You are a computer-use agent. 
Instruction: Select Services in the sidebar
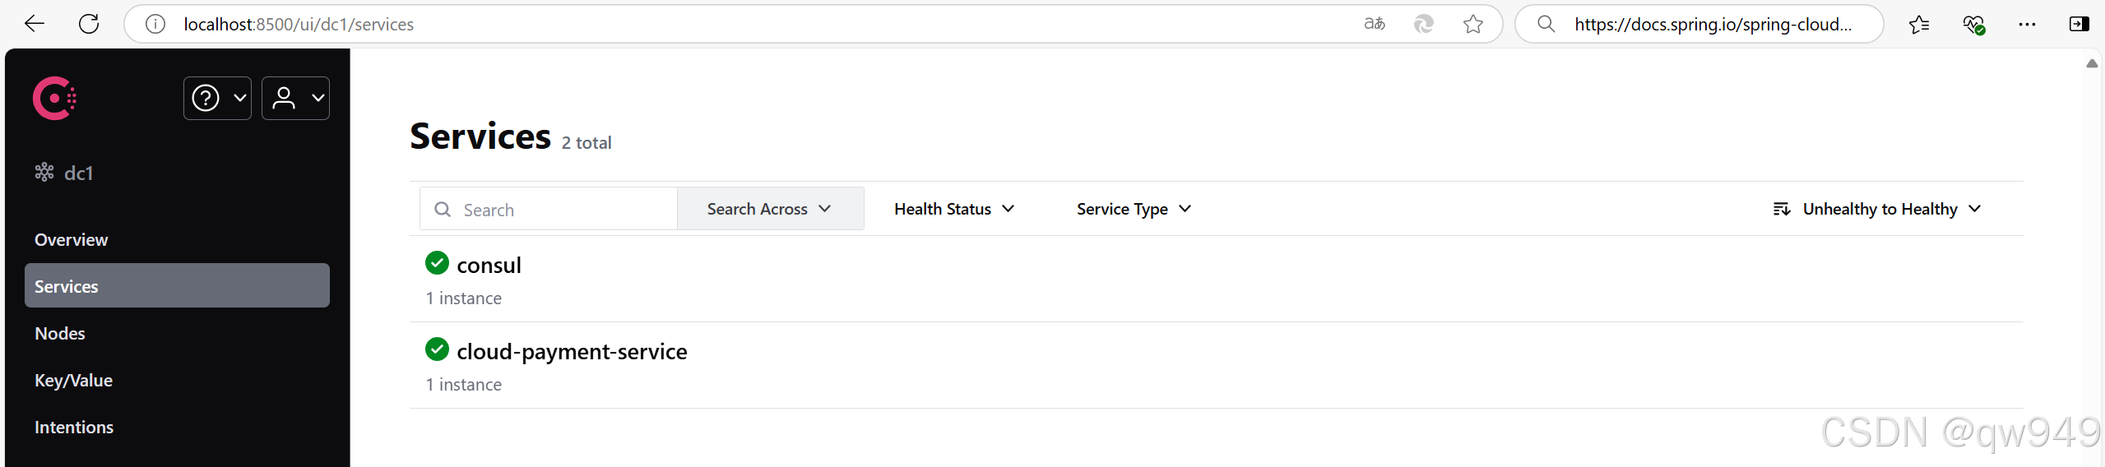pyautogui.click(x=177, y=286)
